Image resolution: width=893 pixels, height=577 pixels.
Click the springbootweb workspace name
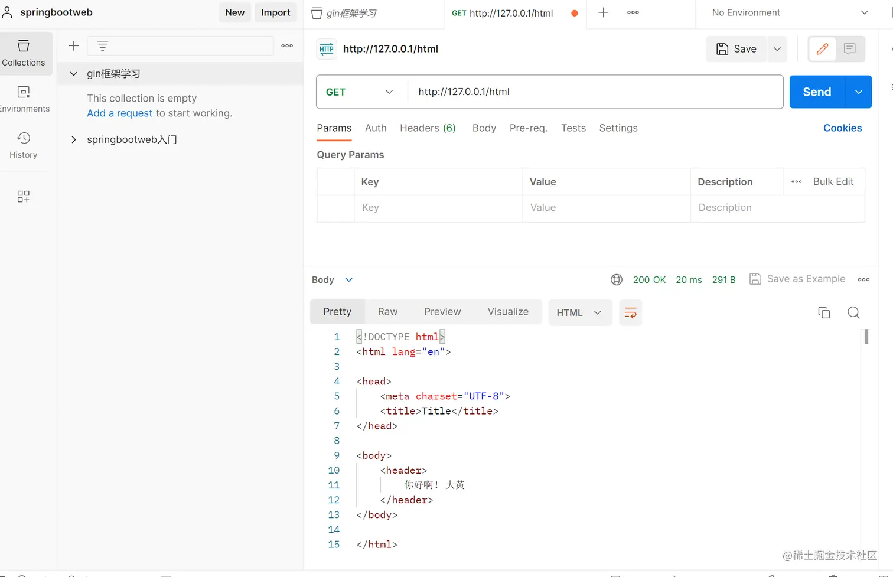pos(56,12)
